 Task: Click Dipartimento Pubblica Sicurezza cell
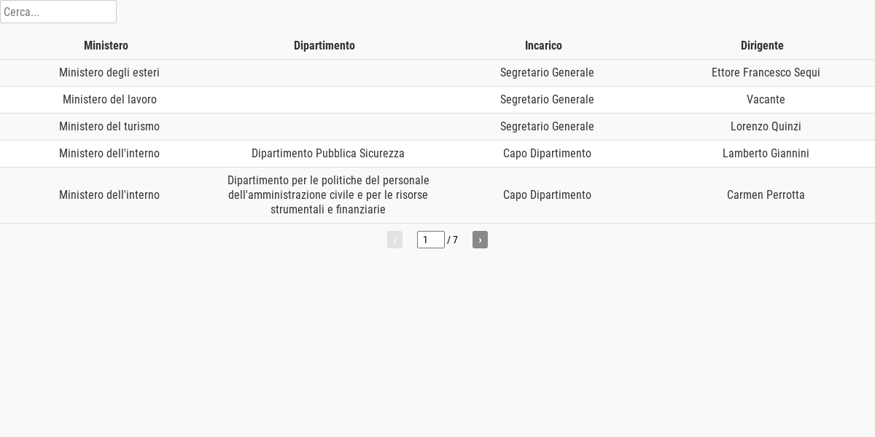click(x=328, y=154)
